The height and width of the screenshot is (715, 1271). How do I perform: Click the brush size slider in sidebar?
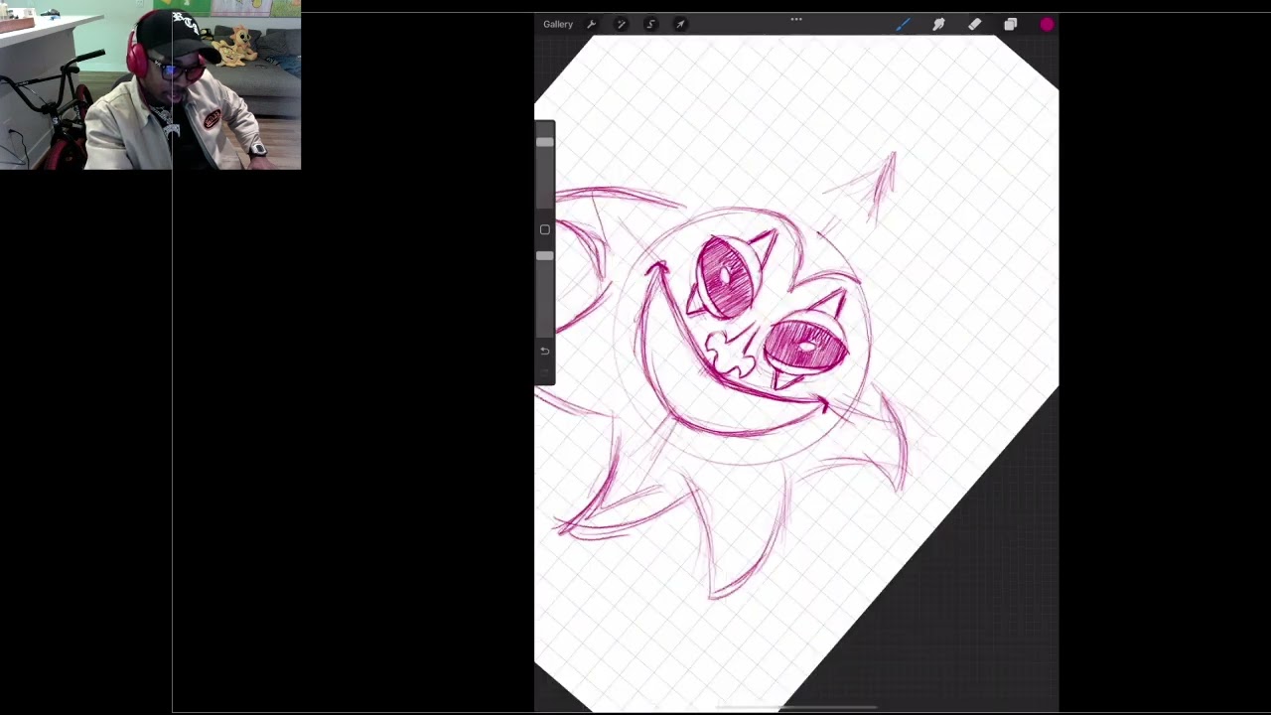pos(544,166)
